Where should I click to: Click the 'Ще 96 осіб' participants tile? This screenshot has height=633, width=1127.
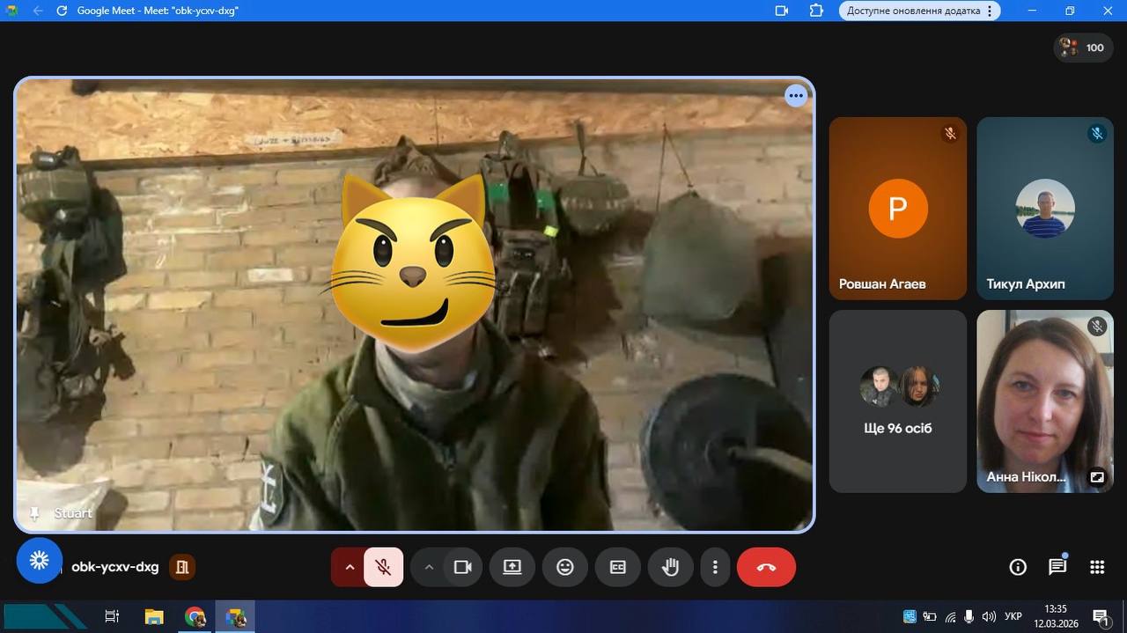(898, 401)
